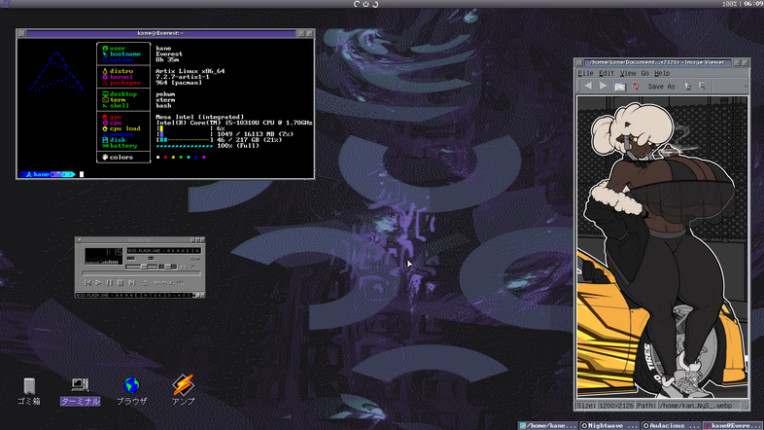This screenshot has height=430, width=764.
Task: Click the 100% battery indicator in top bar
Action: pyautogui.click(x=730, y=4)
